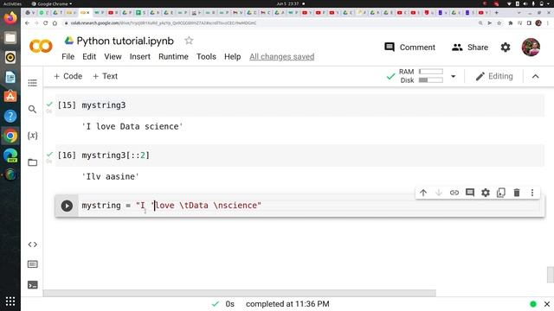Add a new Code cell
Viewport: 554px width, 311px height.
pos(68,76)
